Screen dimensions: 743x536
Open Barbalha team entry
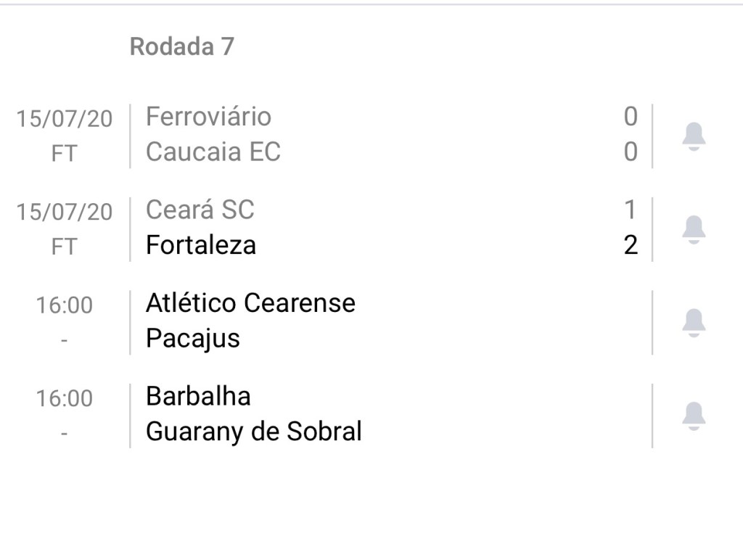point(198,396)
